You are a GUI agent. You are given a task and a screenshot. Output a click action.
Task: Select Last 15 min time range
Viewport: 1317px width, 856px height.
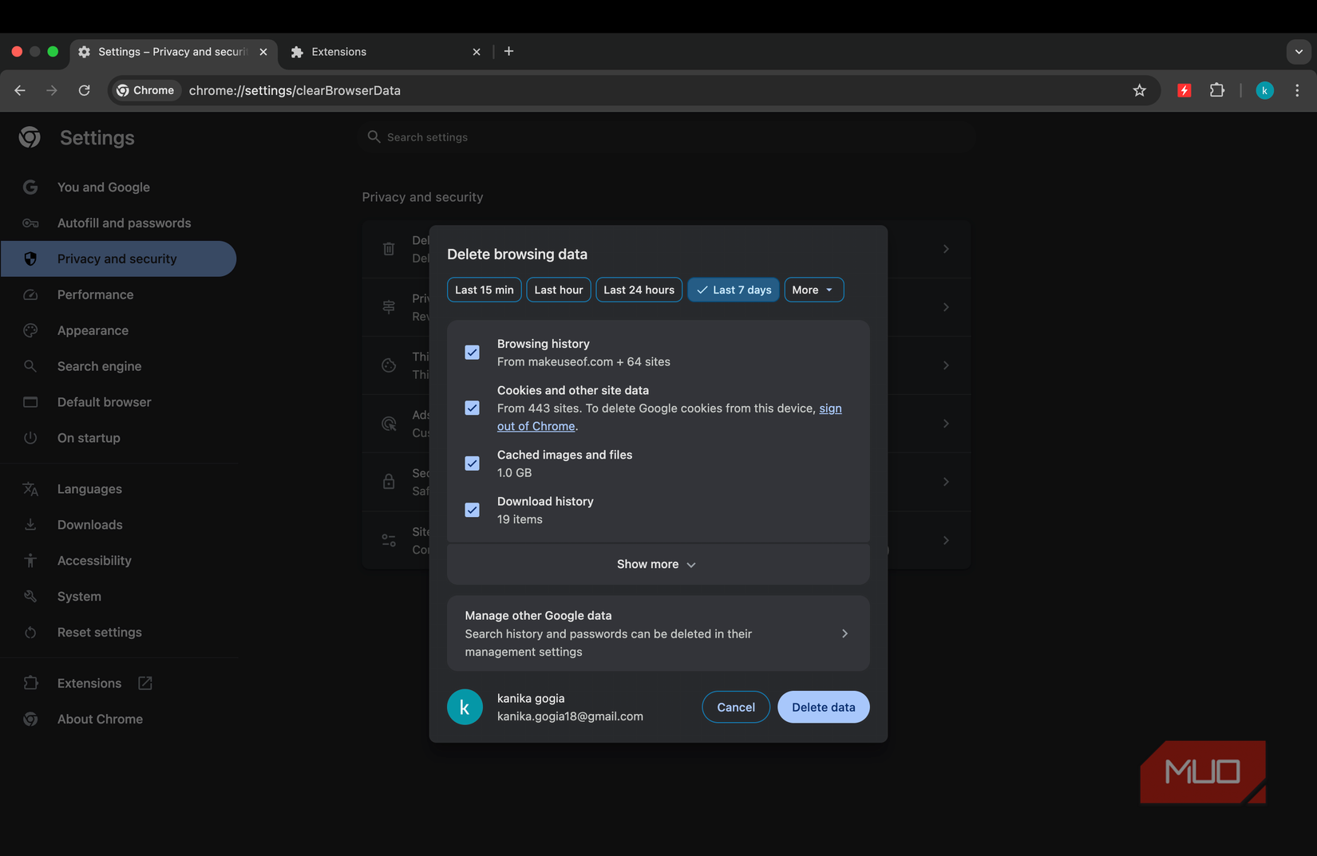(x=484, y=290)
